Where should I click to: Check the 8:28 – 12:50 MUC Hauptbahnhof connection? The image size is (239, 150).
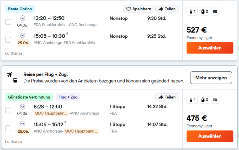8,110
